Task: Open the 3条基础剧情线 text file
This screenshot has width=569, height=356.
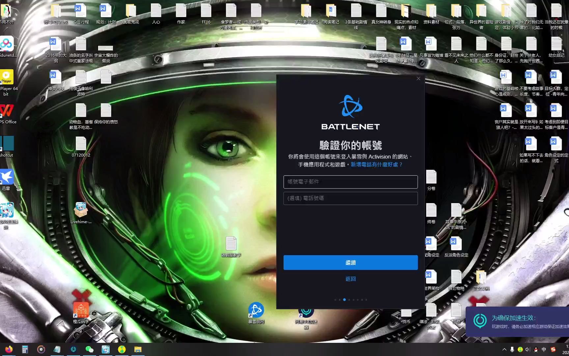Action: [356, 16]
